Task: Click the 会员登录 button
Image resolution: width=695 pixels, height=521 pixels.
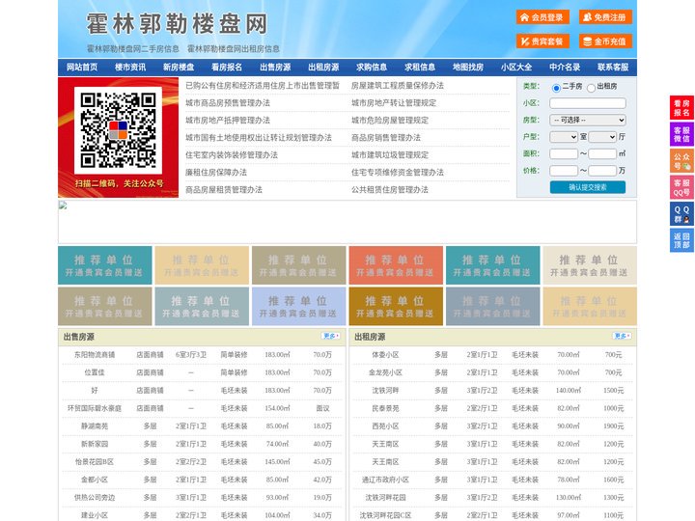Action: 542,17
